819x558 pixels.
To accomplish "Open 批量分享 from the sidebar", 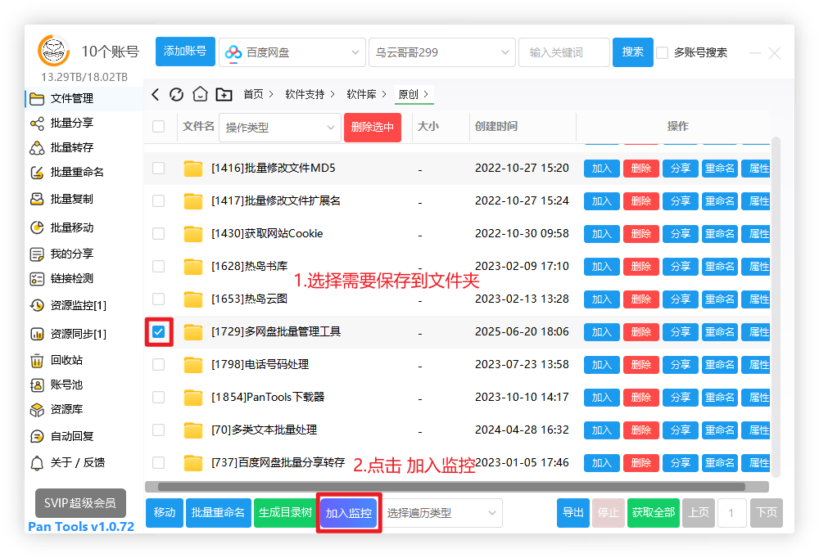I will 71,123.
